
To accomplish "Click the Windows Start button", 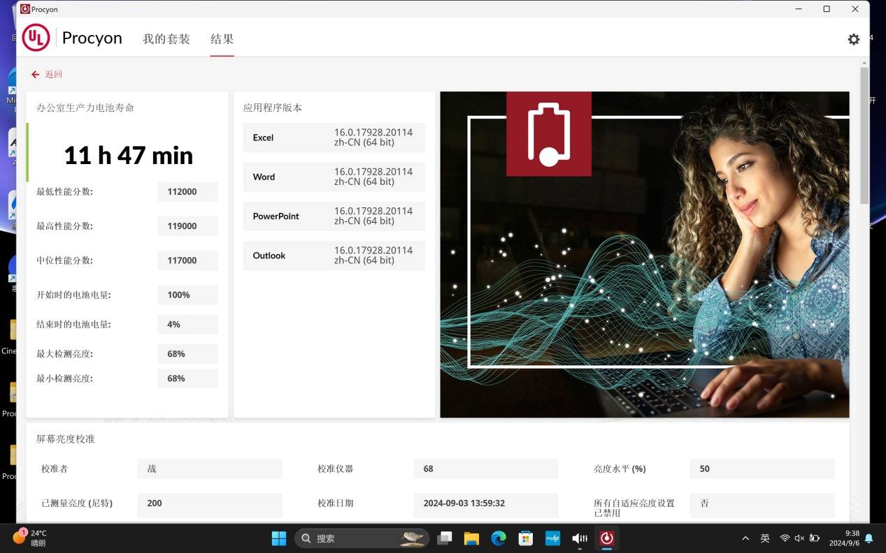I will tap(278, 538).
